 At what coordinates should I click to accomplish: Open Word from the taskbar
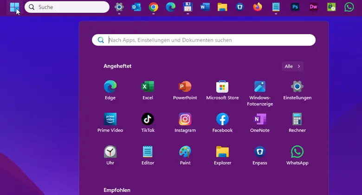[205, 7]
